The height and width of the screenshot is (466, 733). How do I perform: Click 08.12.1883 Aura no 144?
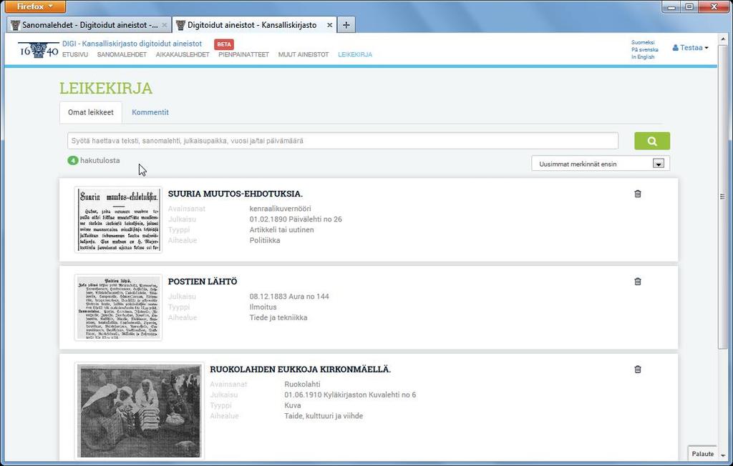(x=289, y=297)
